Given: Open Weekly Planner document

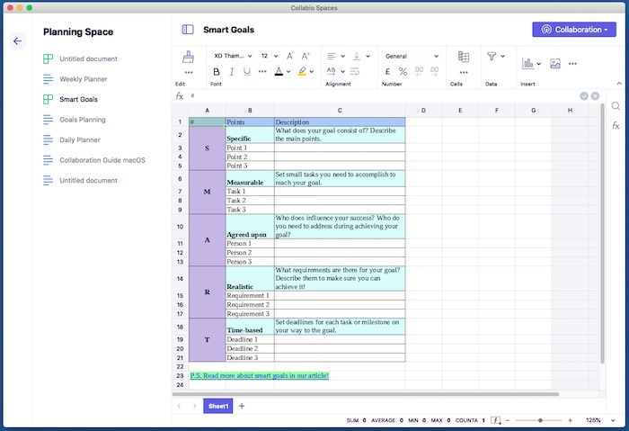Looking at the screenshot, I should pyautogui.click(x=84, y=79).
